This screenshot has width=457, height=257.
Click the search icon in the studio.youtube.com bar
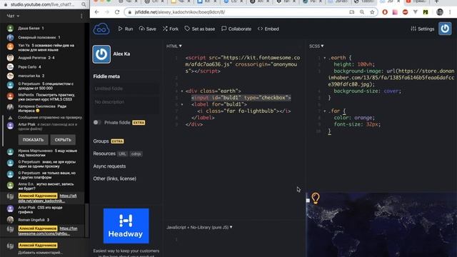coord(84,5)
